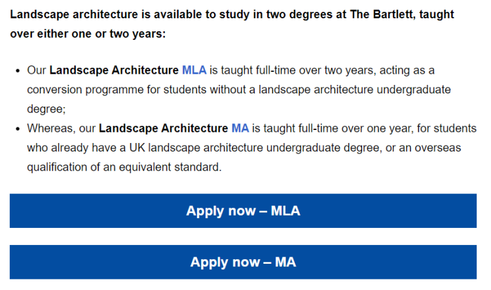Select bold "Landscape Architecture" text before MLA

click(114, 70)
